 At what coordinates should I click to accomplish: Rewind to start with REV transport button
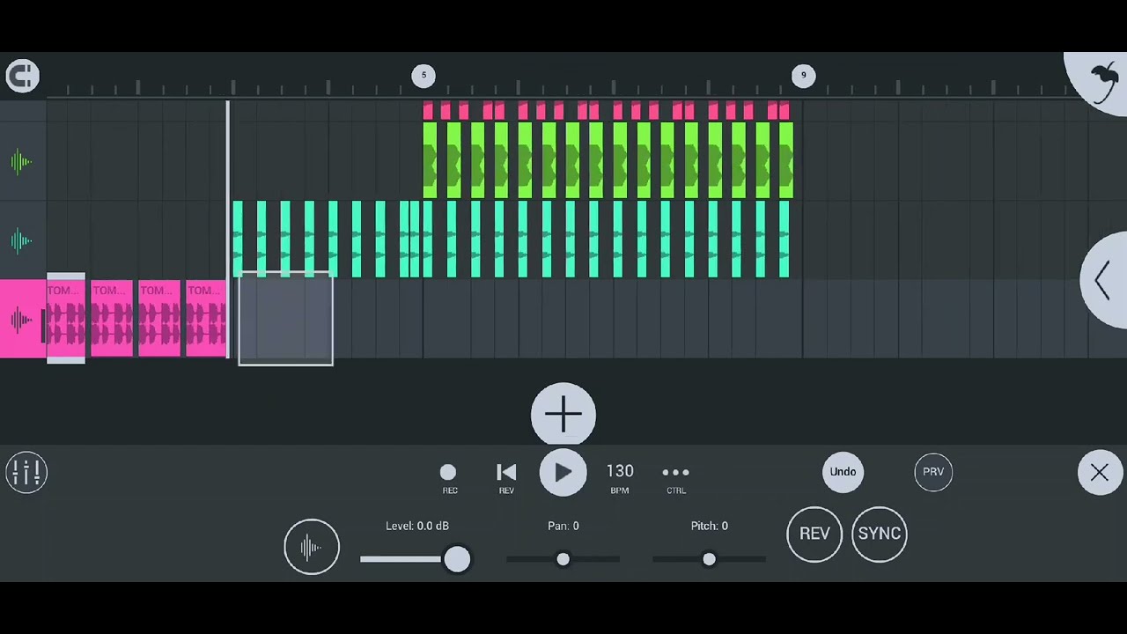point(506,478)
